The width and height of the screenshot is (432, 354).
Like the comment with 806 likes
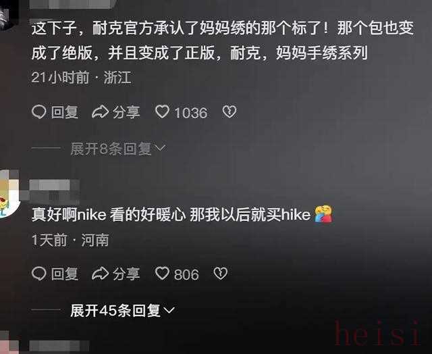162,274
